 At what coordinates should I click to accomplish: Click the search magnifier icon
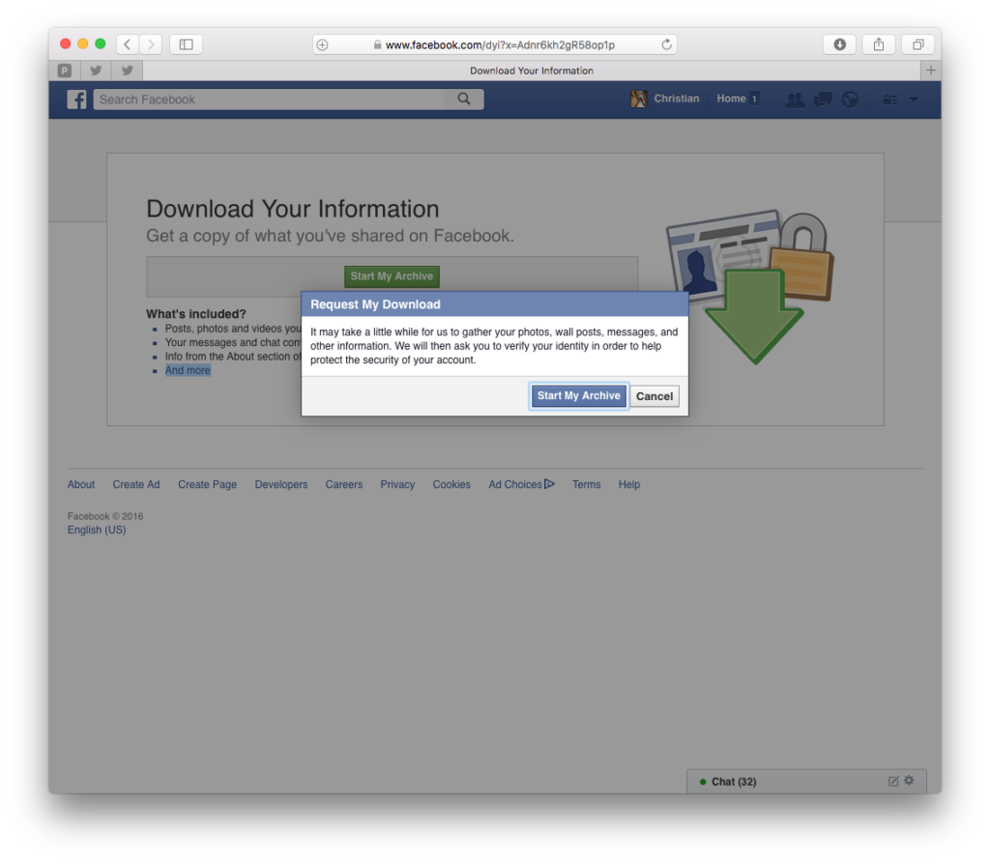click(464, 99)
